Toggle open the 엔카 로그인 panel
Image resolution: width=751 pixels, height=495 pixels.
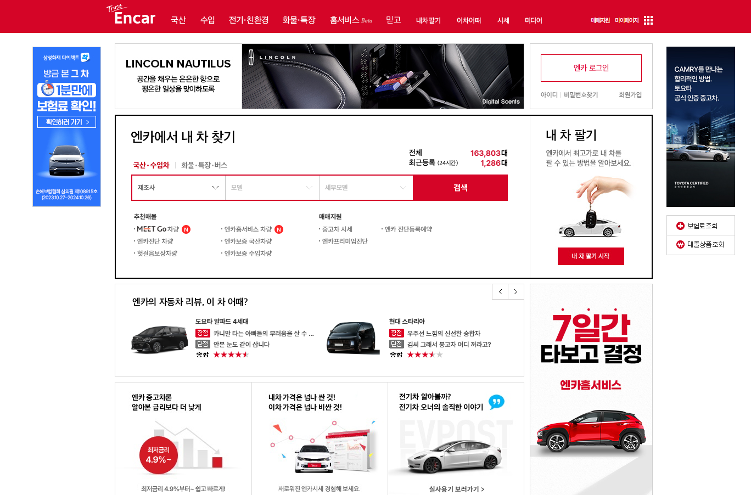coord(591,67)
